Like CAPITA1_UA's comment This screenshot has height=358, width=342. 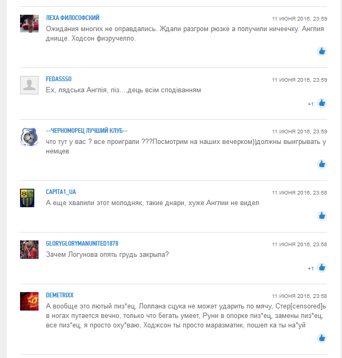[x=321, y=216]
